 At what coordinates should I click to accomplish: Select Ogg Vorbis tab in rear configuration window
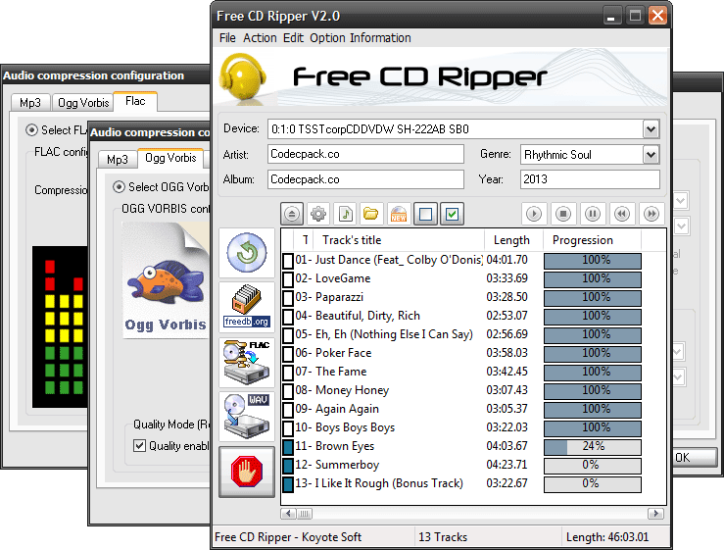pos(83,103)
